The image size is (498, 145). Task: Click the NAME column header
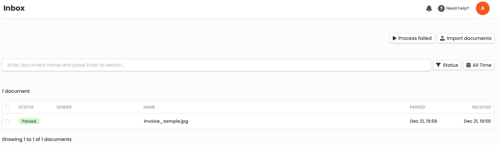(149, 107)
